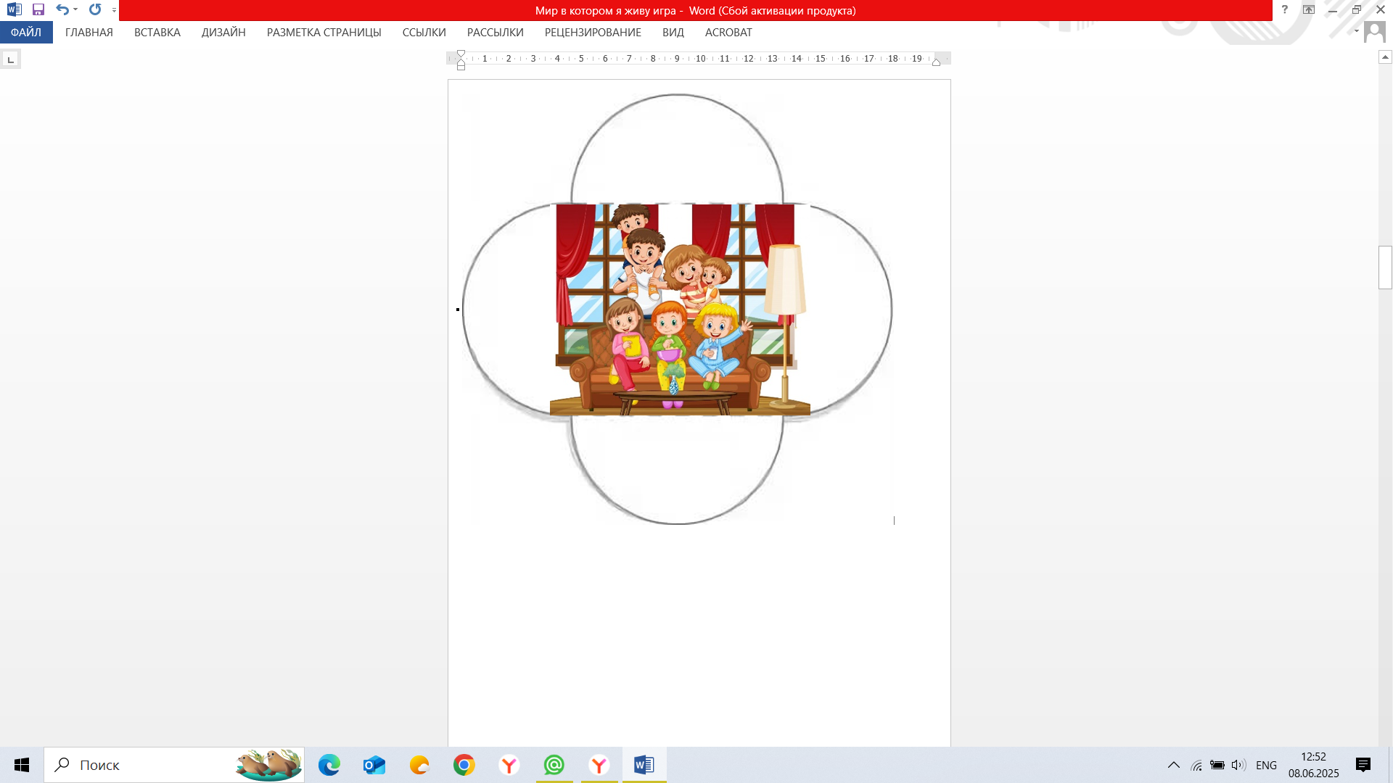This screenshot has width=1393, height=783.
Task: Open Google Chrome from the taskbar
Action: pyautogui.click(x=464, y=765)
